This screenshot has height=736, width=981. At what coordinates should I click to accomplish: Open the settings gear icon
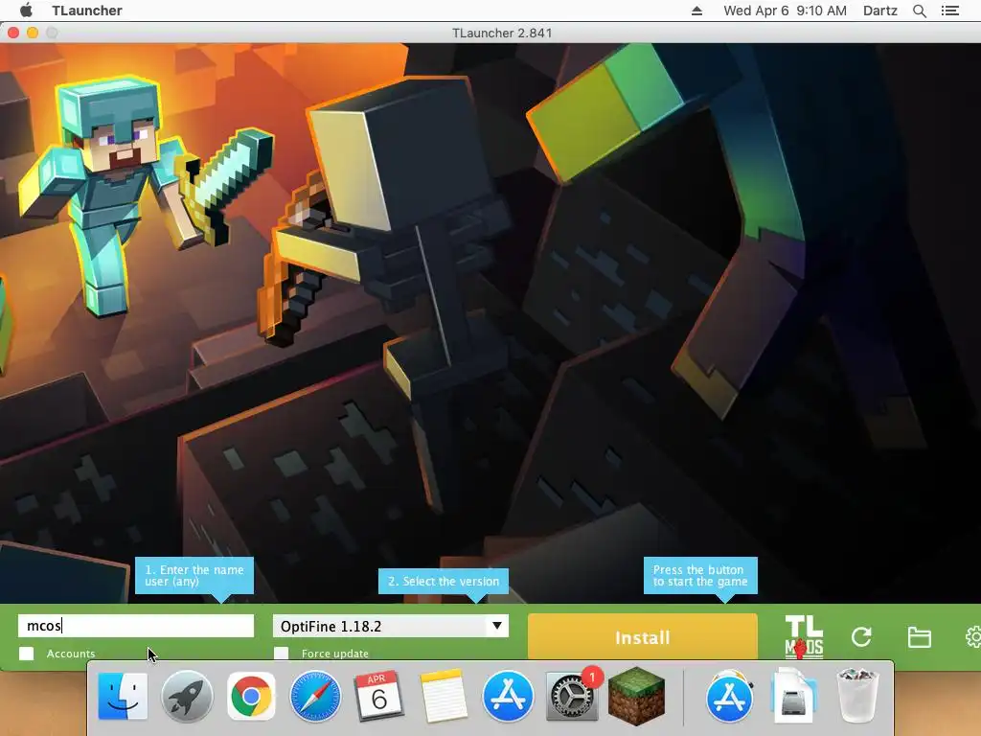point(973,637)
